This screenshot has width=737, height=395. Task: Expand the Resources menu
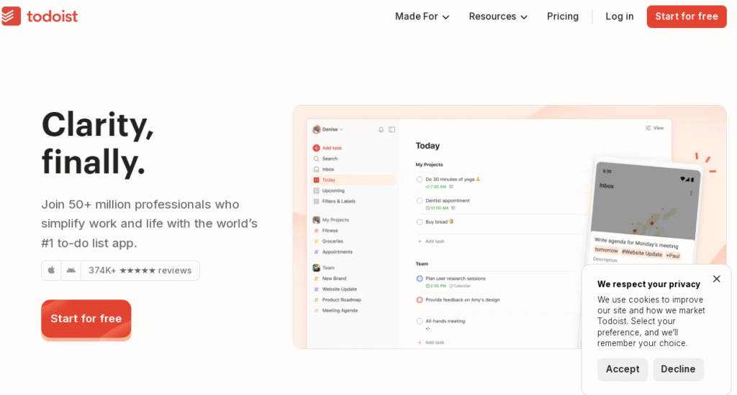coord(498,17)
